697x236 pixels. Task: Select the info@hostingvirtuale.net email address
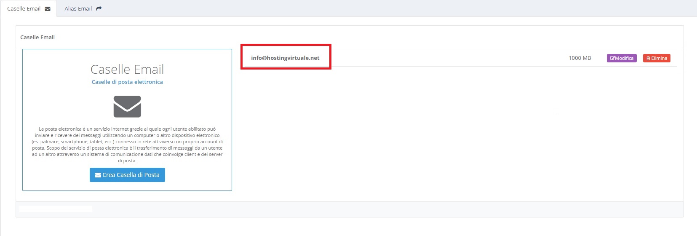pyautogui.click(x=285, y=58)
